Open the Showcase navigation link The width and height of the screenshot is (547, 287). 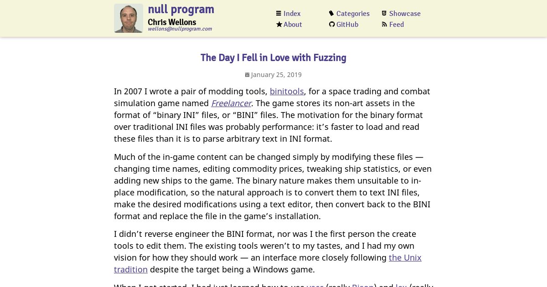click(405, 14)
